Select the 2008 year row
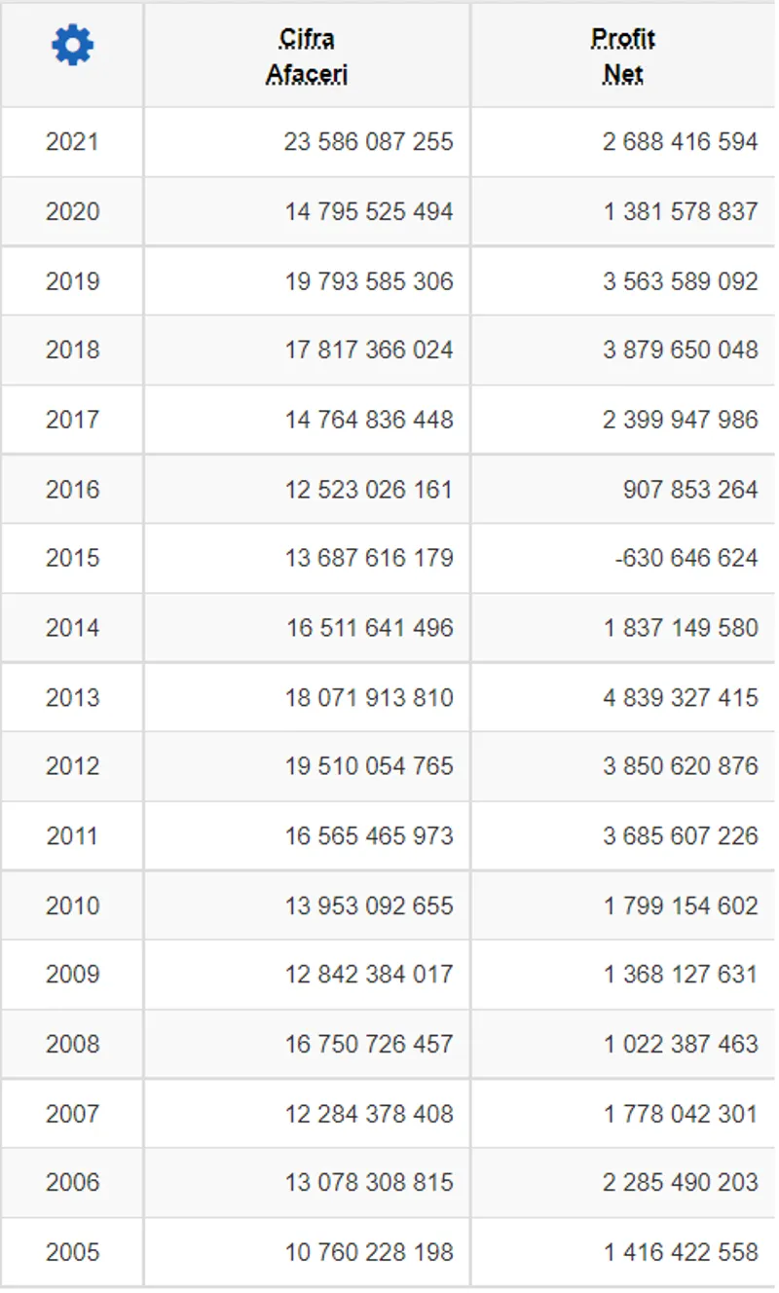The image size is (779, 1293). click(72, 1044)
